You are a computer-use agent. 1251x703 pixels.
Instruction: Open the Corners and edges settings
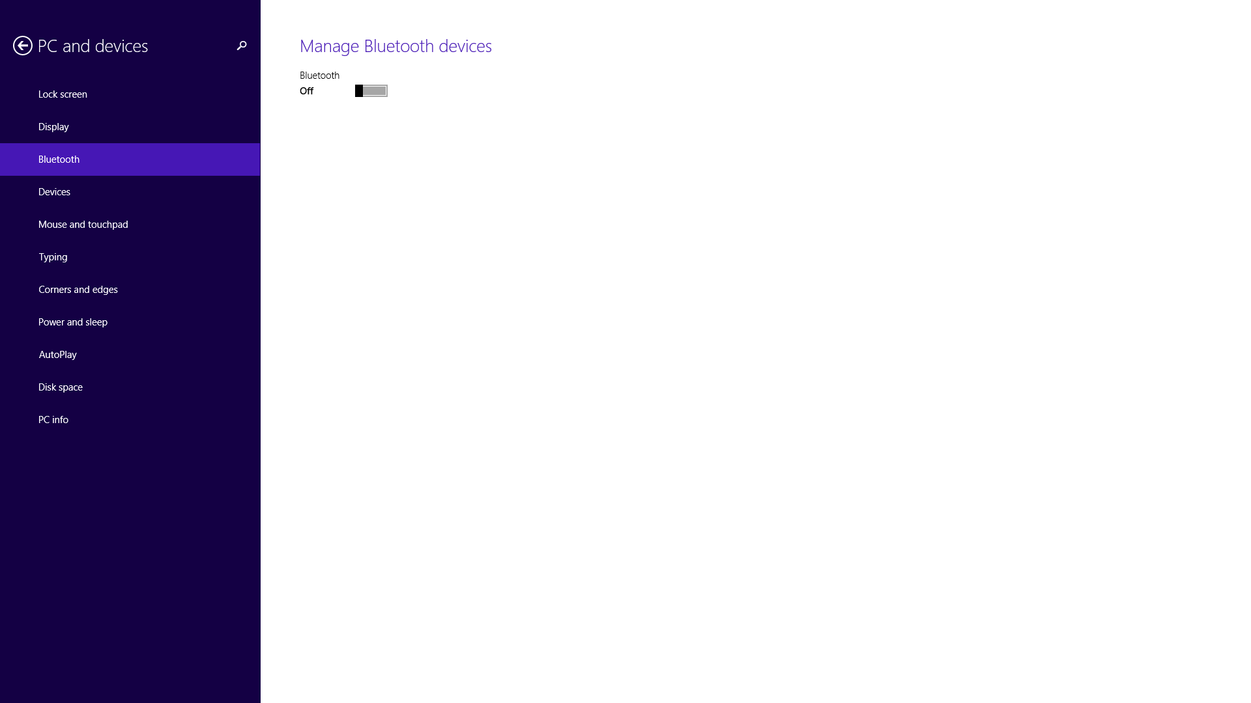tap(78, 288)
